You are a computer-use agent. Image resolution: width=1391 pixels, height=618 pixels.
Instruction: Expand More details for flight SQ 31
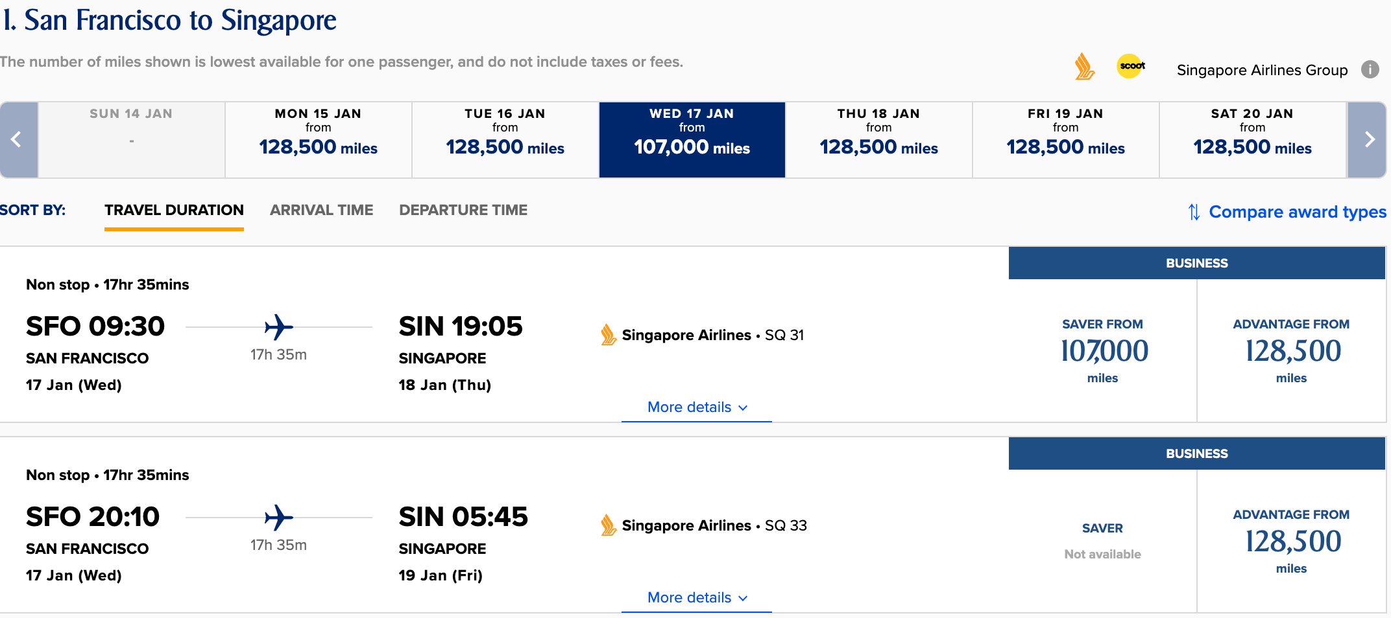click(x=696, y=407)
